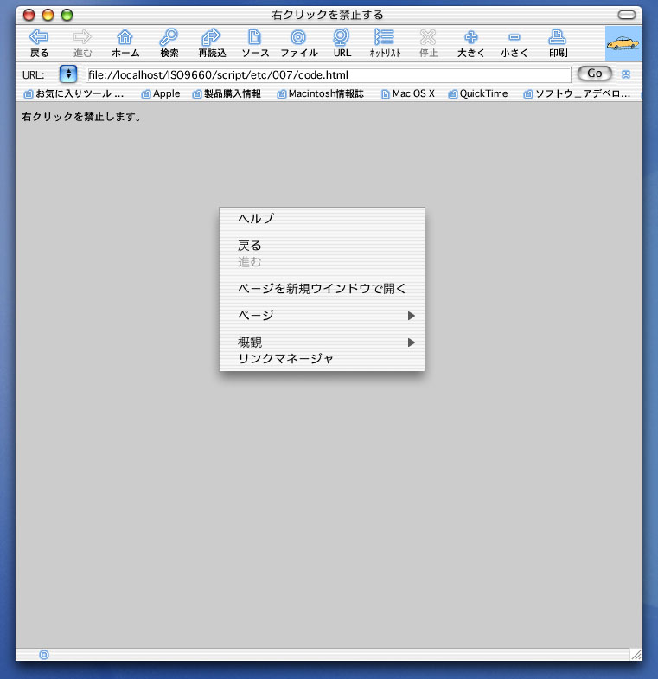Choose ページを新規ウインドウで開く menu item
Screen dimensions: 658x679
322,288
